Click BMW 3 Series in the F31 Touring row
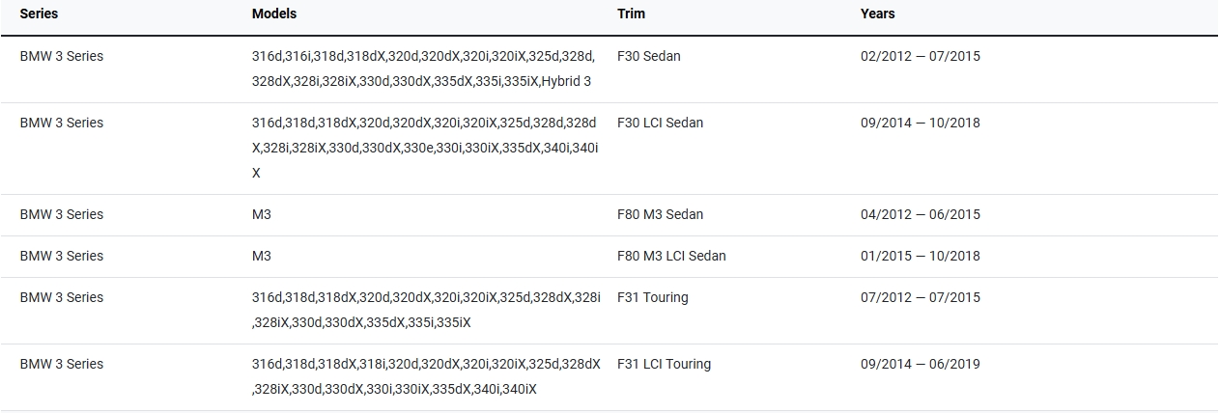Screen dimensions: 1219x413 tap(62, 297)
